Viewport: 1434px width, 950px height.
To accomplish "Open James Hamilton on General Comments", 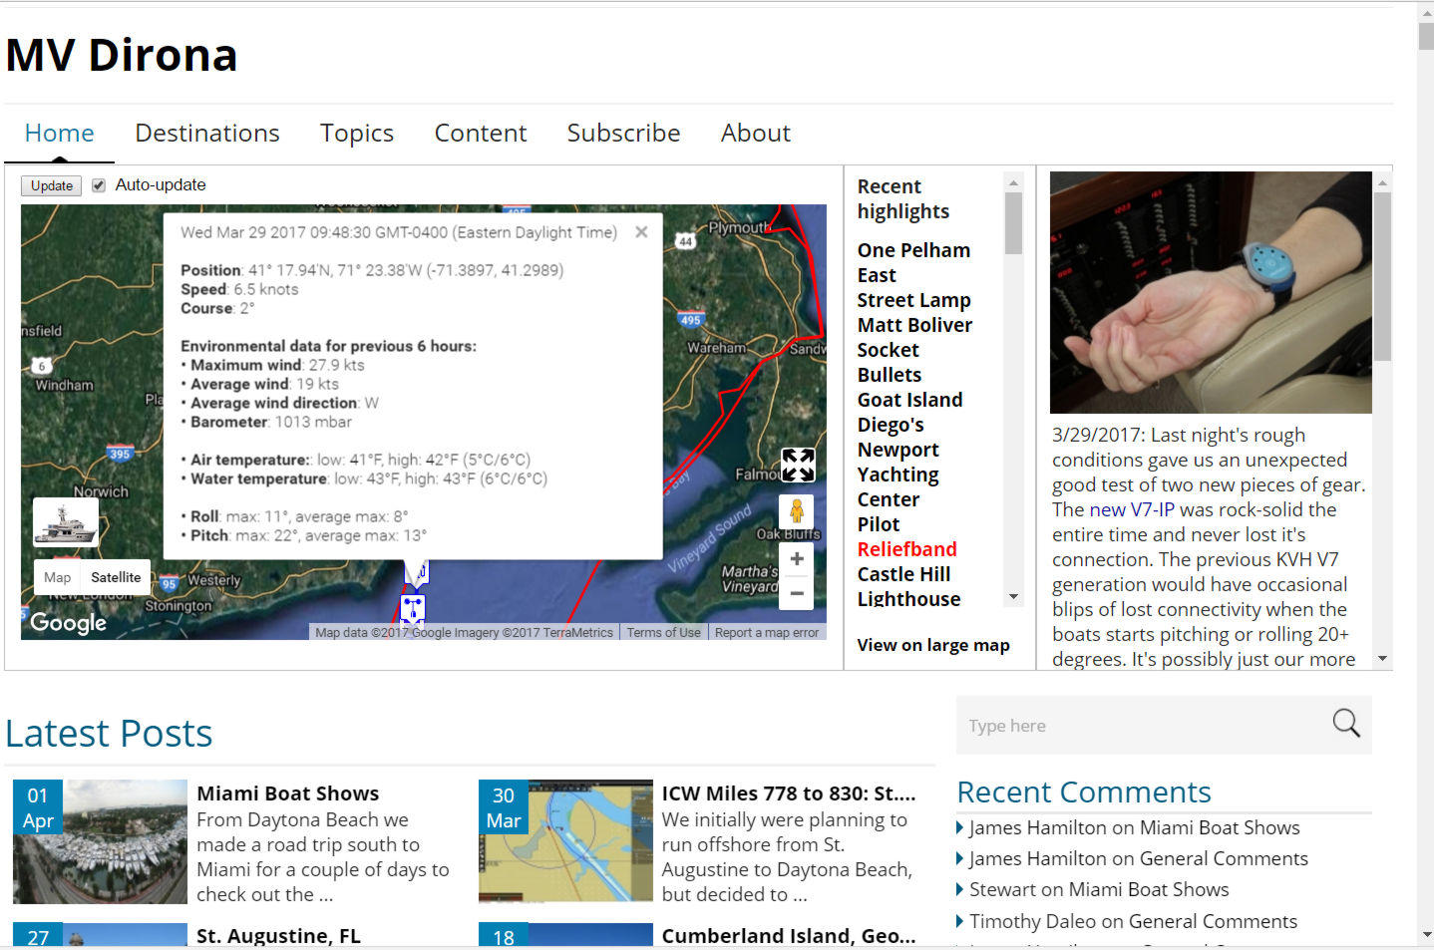I will point(1138,858).
